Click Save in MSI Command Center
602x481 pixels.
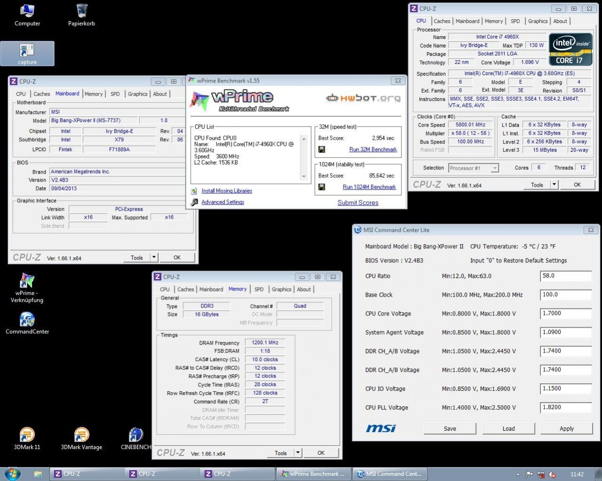click(x=450, y=428)
